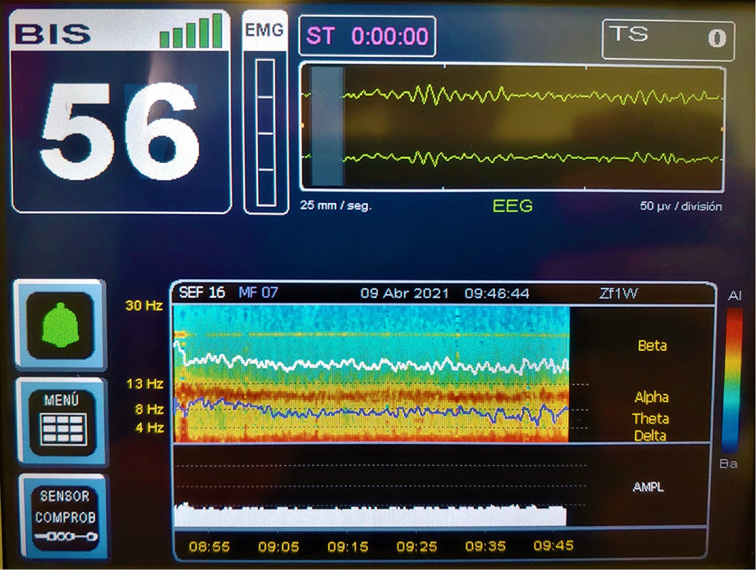Select the EMG vertical bar indicator

pos(266,133)
